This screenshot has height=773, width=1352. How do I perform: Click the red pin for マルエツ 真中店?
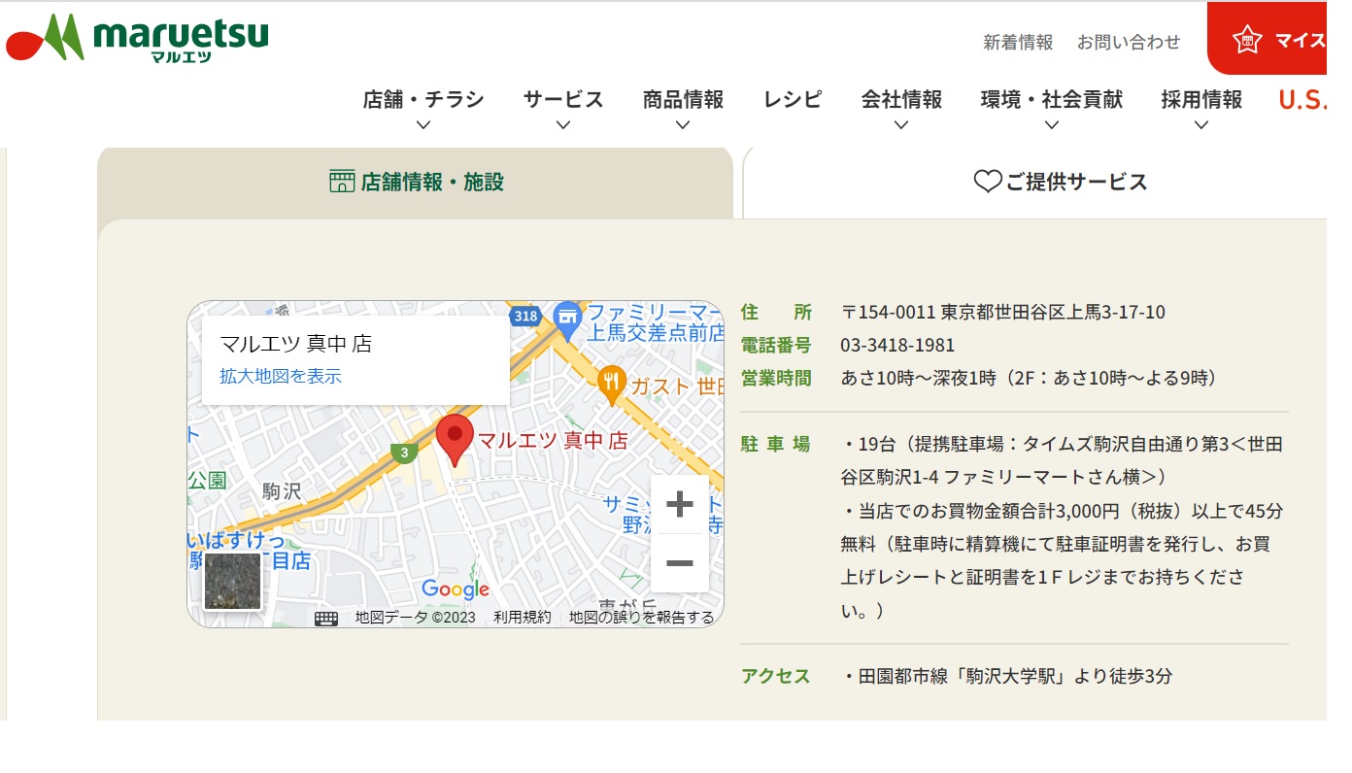pos(454,440)
